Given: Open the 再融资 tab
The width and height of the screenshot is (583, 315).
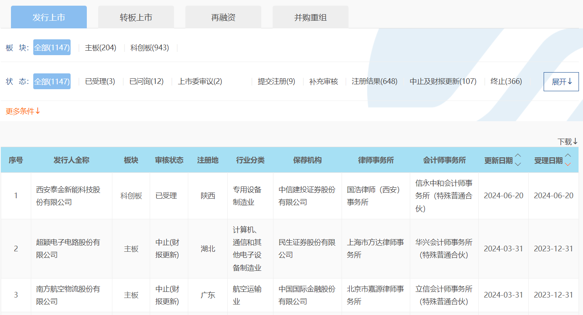Looking at the screenshot, I should click(223, 17).
